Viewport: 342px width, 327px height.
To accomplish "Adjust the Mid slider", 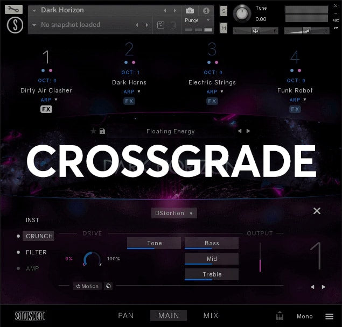I will (x=212, y=259).
